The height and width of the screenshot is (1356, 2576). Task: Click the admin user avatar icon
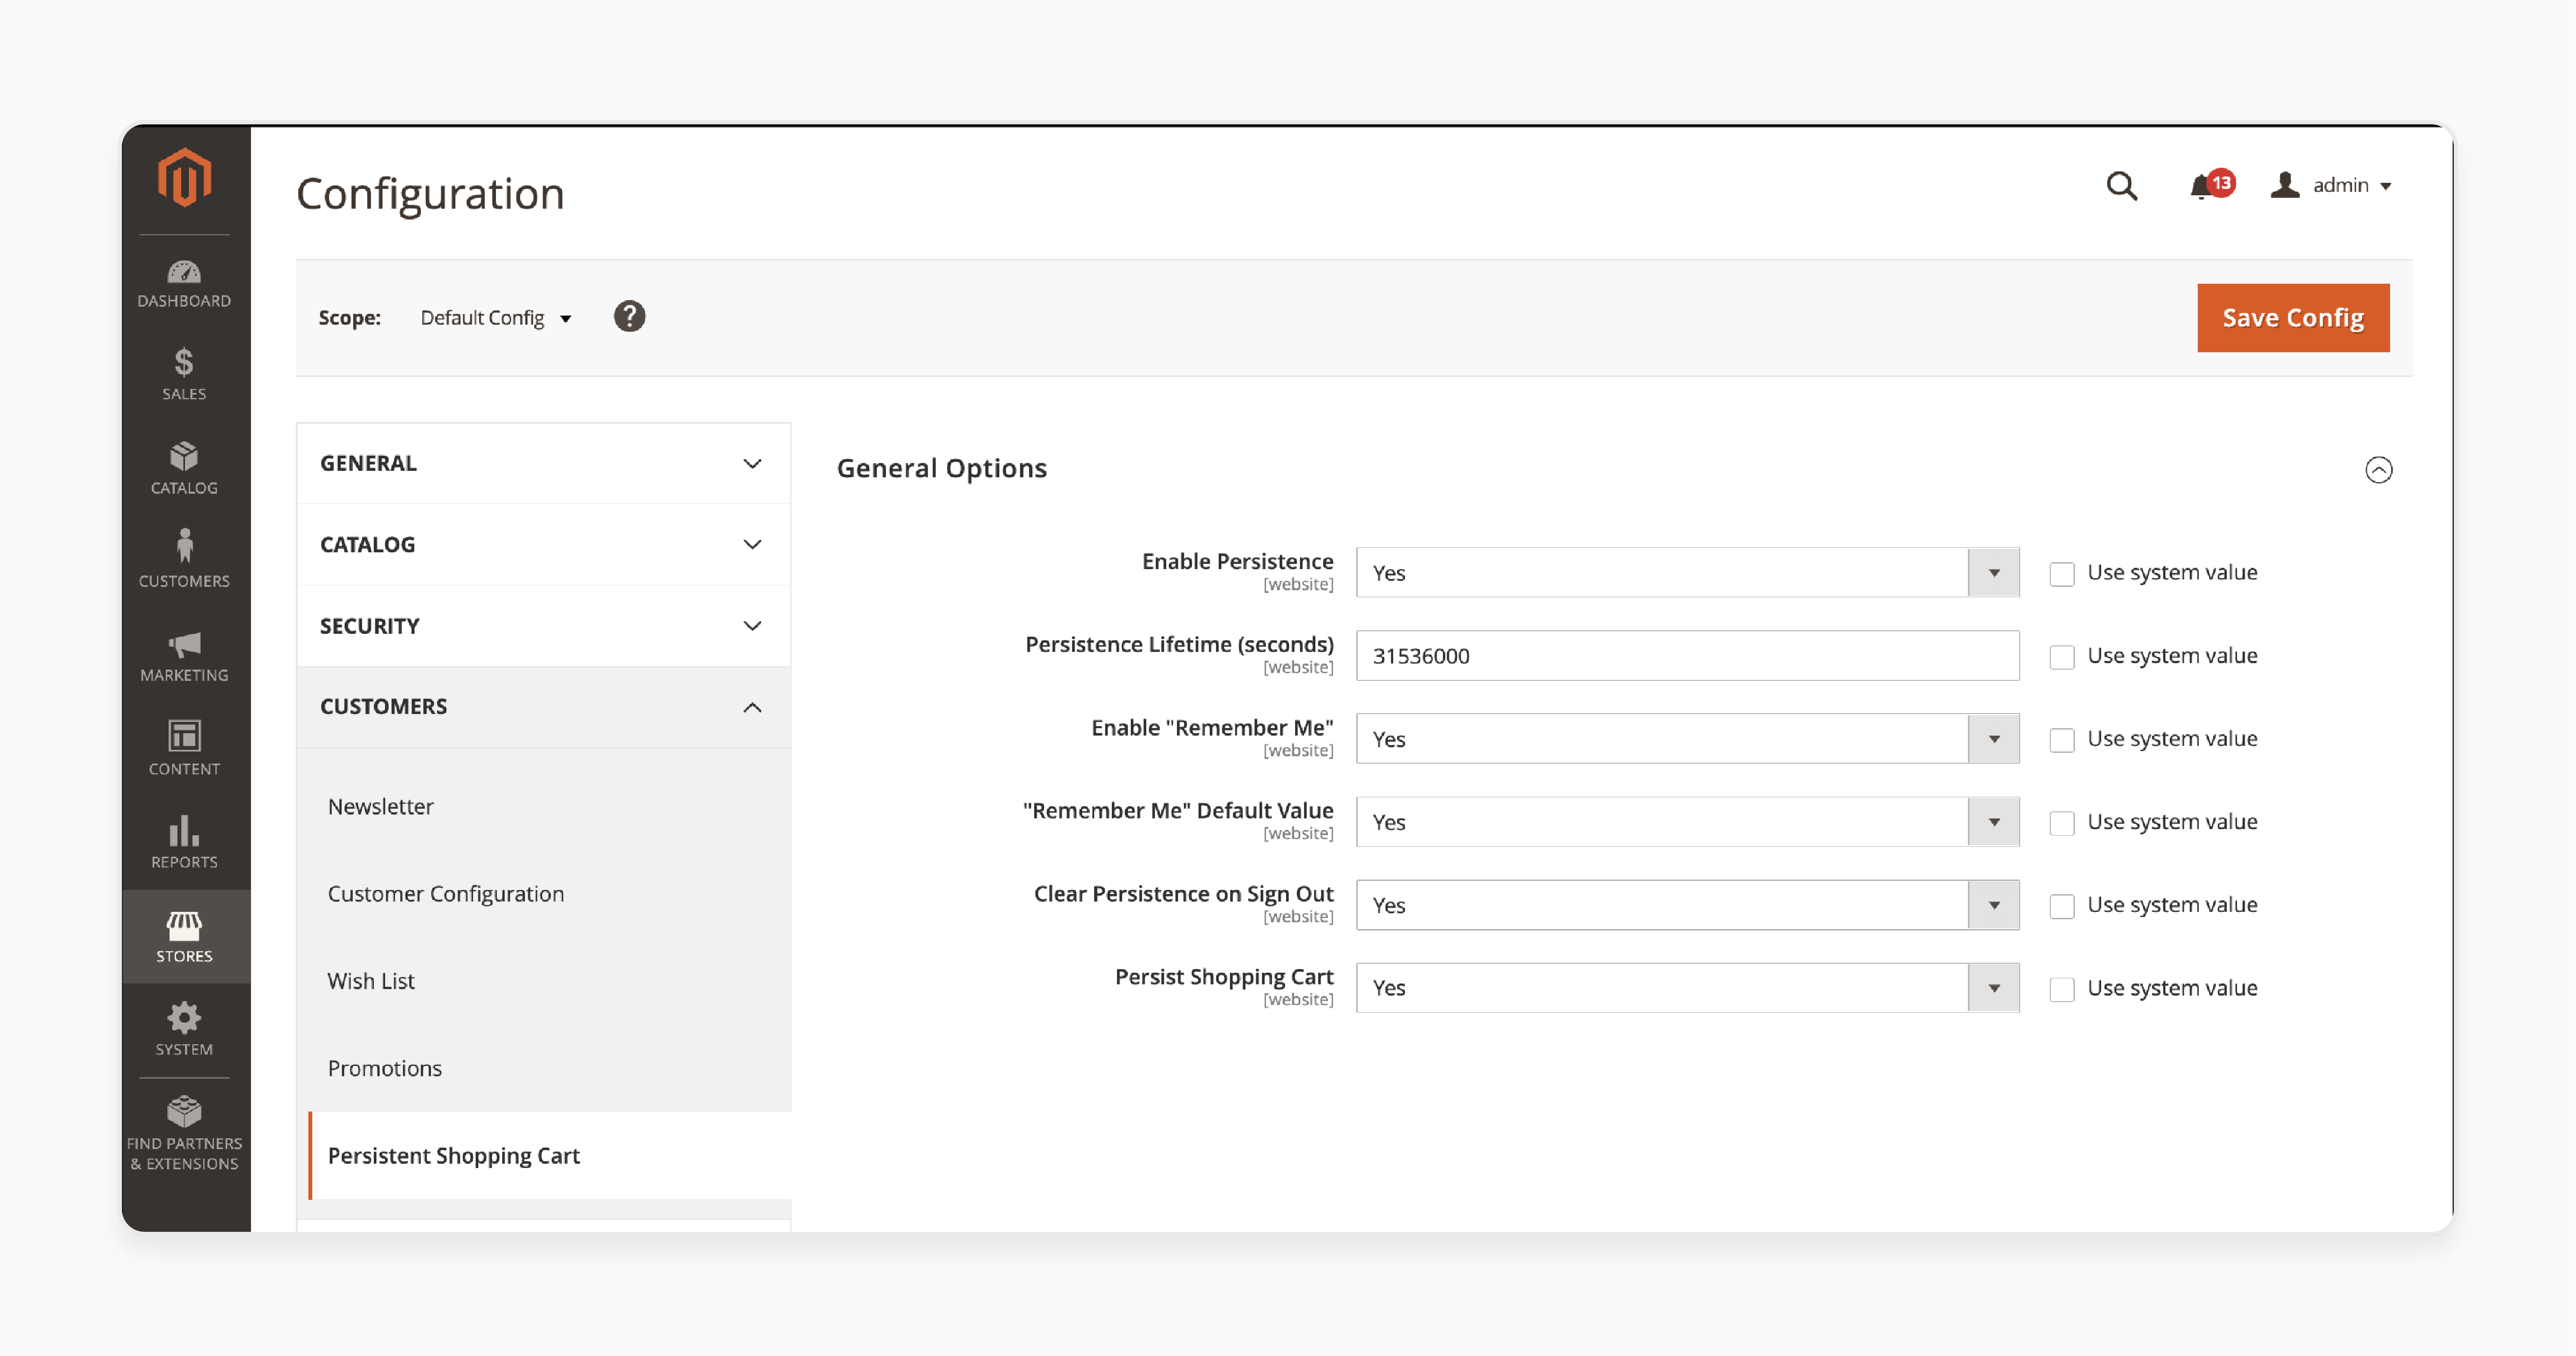tap(2285, 184)
